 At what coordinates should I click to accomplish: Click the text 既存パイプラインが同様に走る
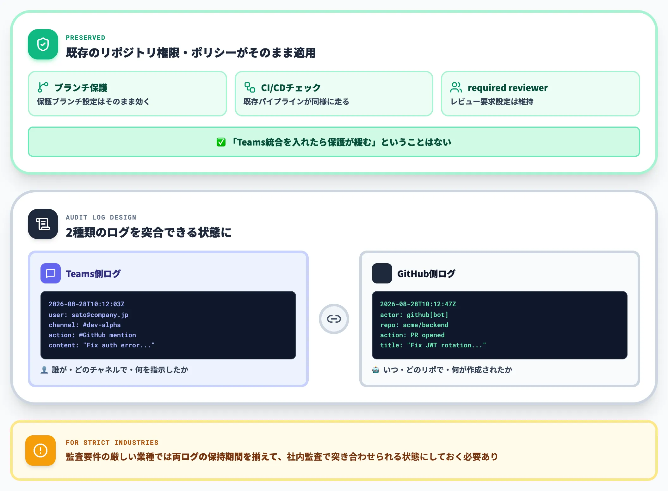tap(296, 102)
